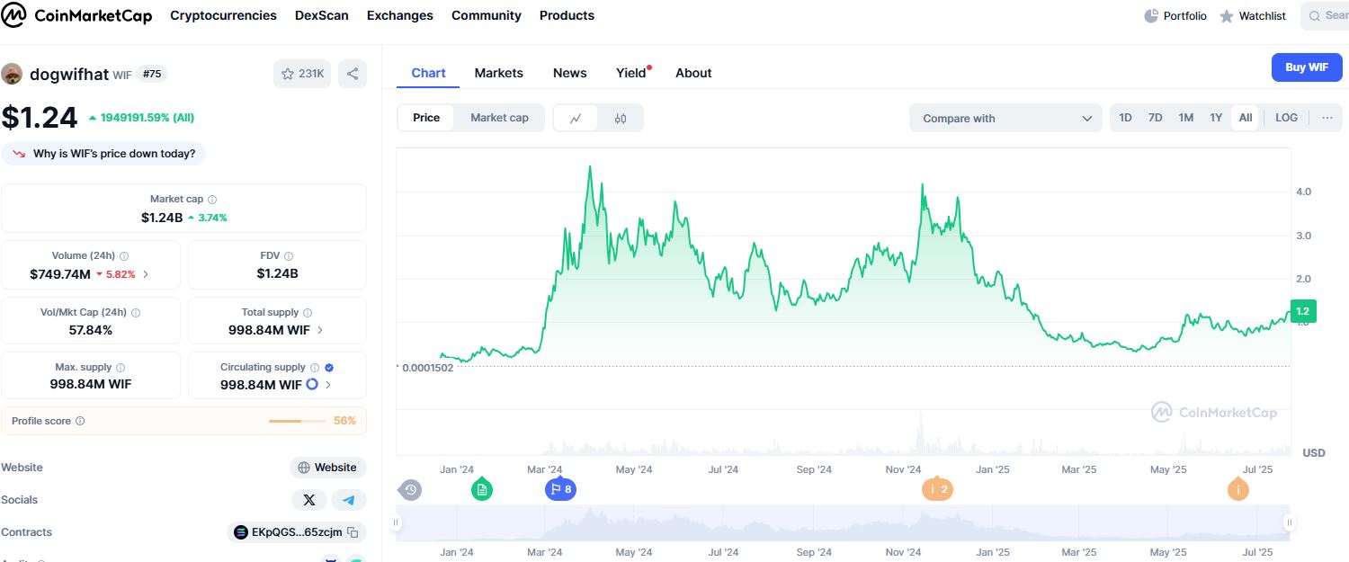Click Max. supply info icon
1349x562 pixels.
[x=121, y=368]
